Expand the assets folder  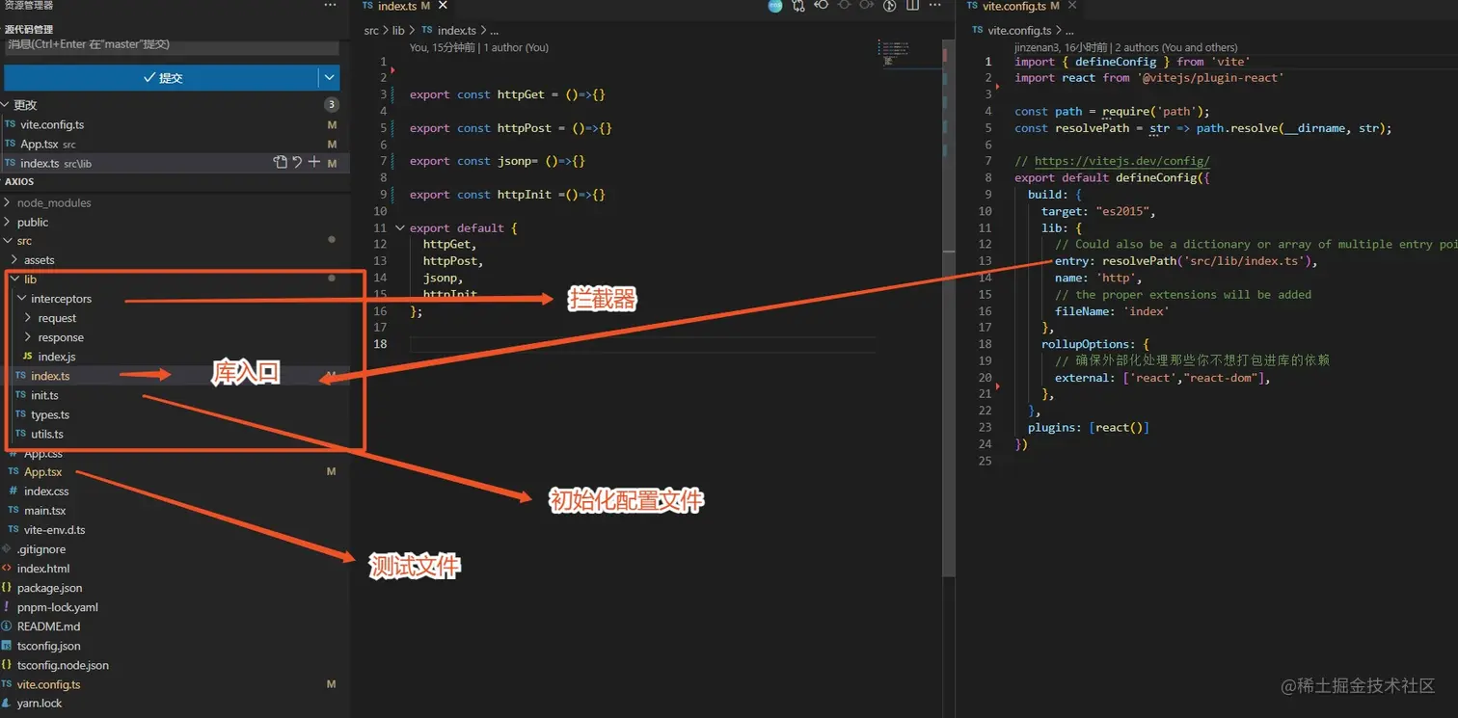point(39,260)
